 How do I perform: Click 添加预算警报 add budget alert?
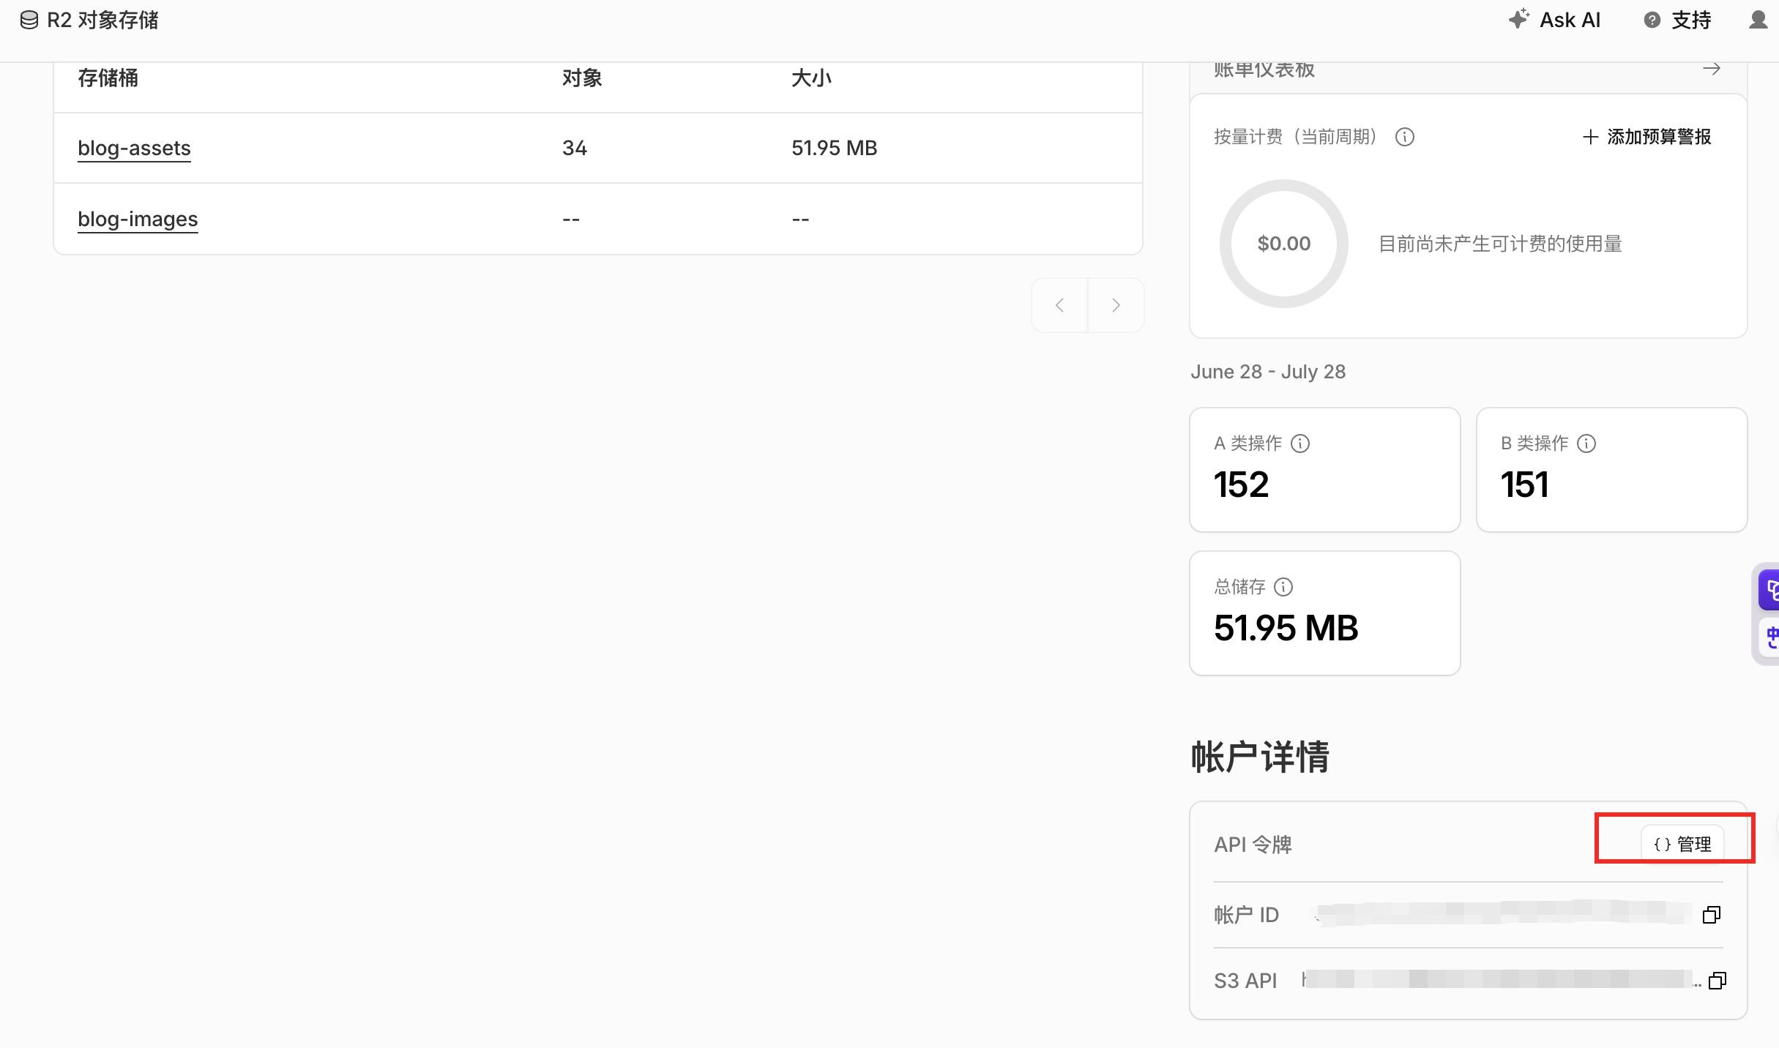point(1646,137)
